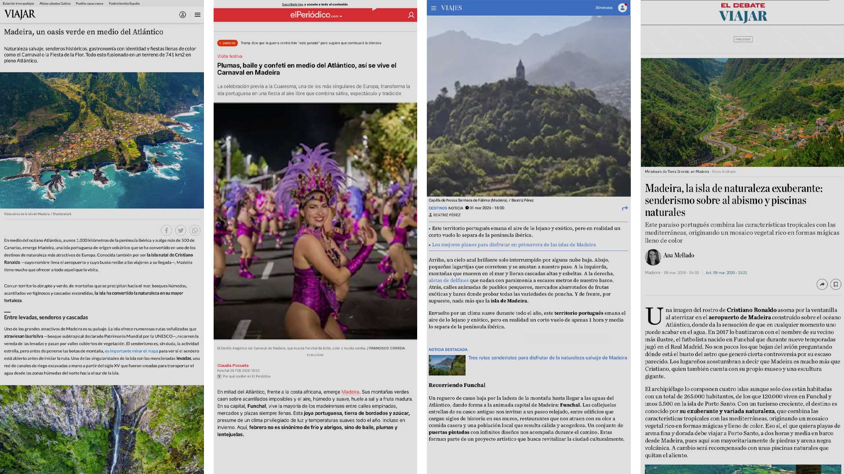The width and height of the screenshot is (844, 474).
Task: Open the Viajar user account icon
Action: point(182,14)
